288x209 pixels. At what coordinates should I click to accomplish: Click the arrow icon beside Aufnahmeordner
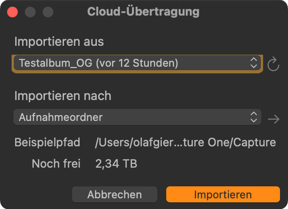274,119
